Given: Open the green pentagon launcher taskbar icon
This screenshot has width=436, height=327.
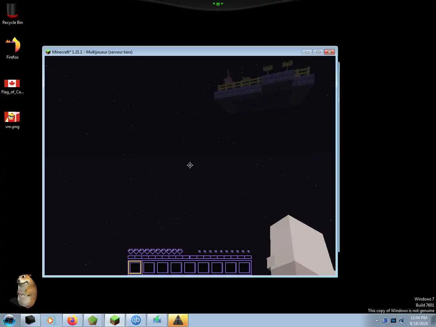Looking at the screenshot, I should [x=93, y=320].
